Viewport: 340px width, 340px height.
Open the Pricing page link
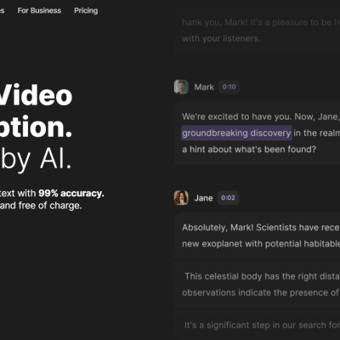[x=86, y=11]
